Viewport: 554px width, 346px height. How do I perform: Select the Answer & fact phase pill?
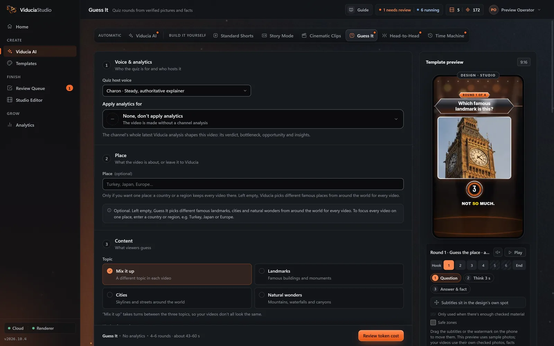[450, 289]
